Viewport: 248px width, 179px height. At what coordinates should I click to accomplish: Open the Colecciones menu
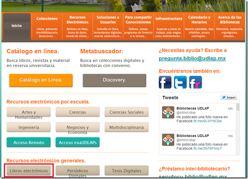click(x=47, y=26)
